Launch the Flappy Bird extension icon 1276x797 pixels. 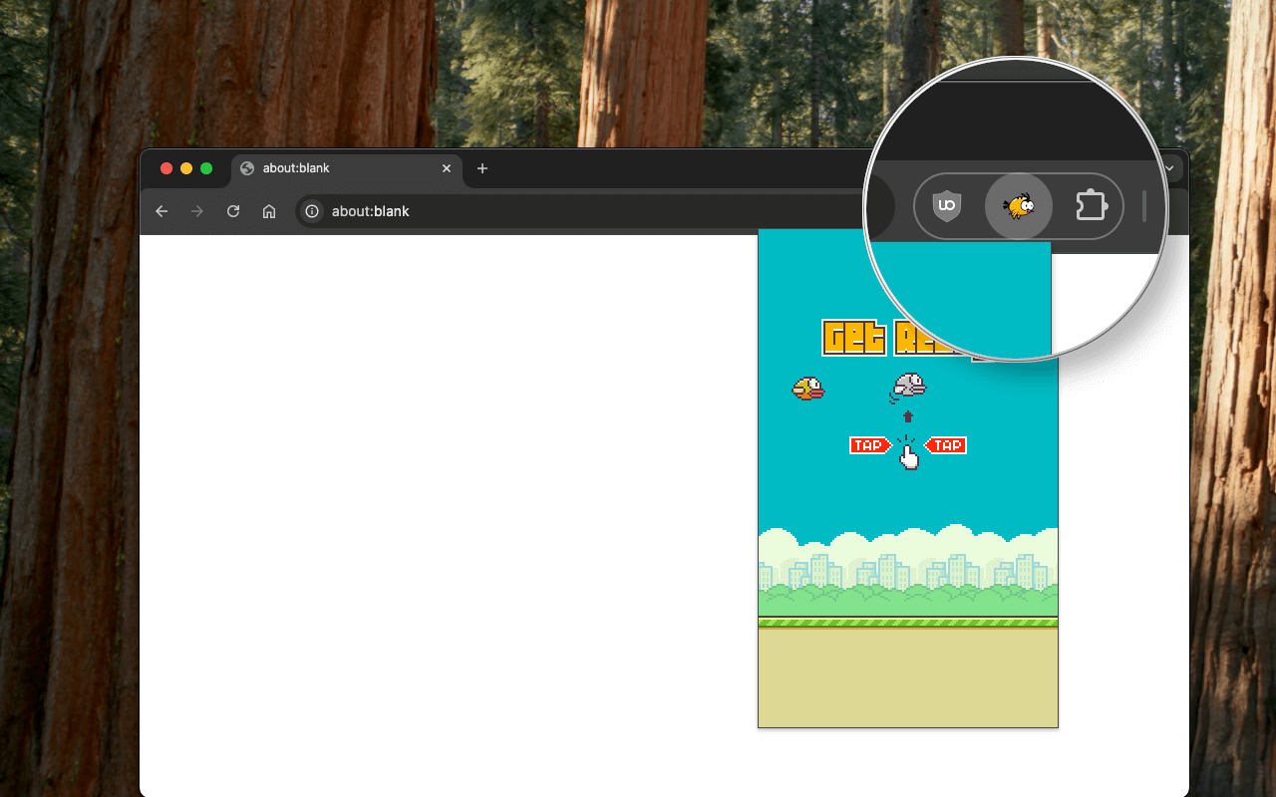coord(1019,206)
